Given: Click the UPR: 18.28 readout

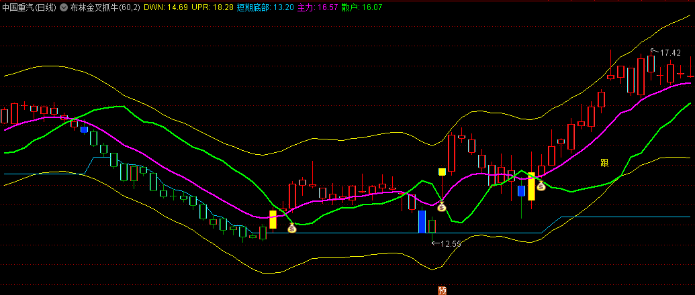Looking at the screenshot, I should [x=213, y=7].
